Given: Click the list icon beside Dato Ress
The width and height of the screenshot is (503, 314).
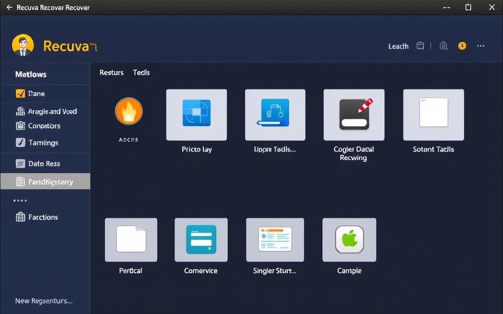Looking at the screenshot, I should [x=20, y=164].
